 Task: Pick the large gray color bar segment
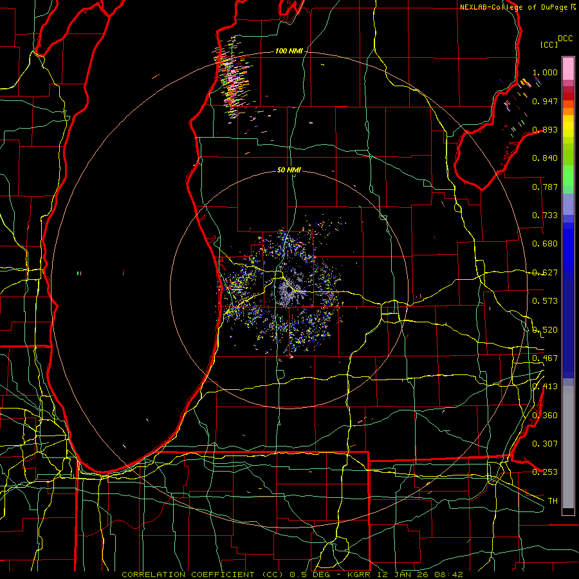tap(568, 447)
